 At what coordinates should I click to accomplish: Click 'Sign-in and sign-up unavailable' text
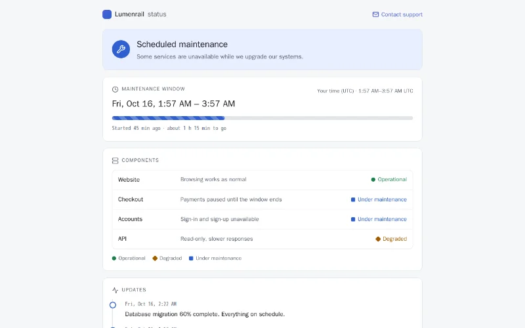(x=220, y=219)
